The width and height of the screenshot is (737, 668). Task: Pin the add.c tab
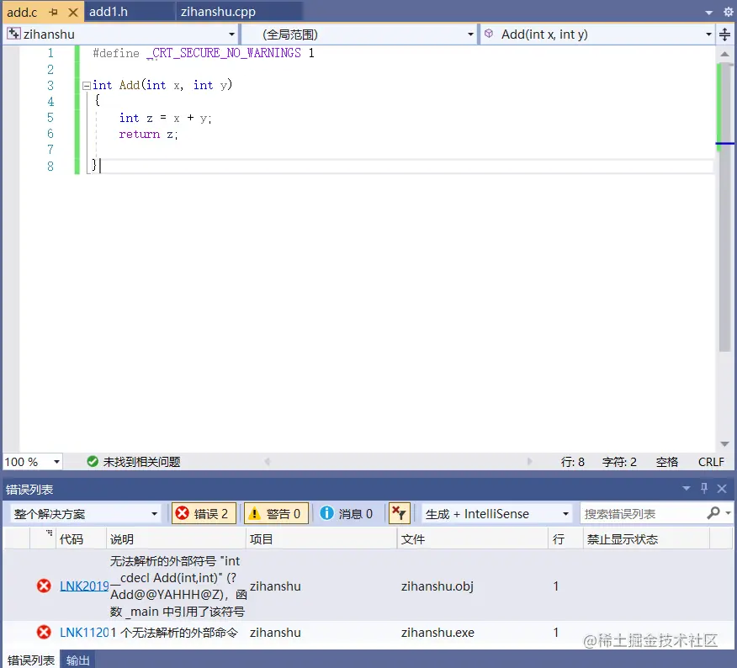(53, 13)
